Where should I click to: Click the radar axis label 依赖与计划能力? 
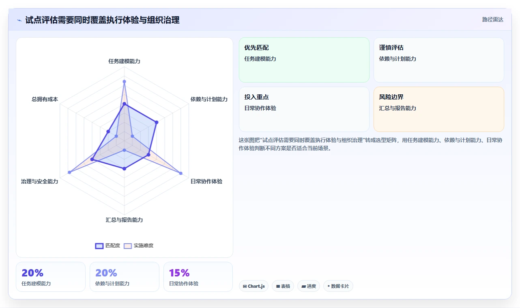pos(209,99)
